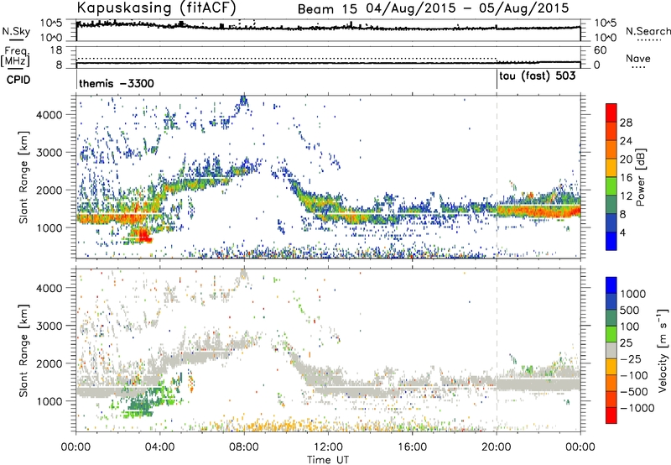Click the 20:00 time tick label
This screenshot has height=465, width=671.
[496, 447]
